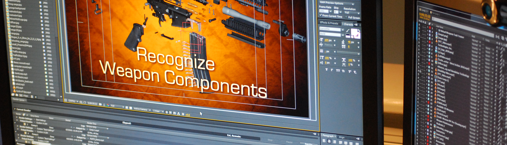Click the Render button in Render Queue
This screenshot has width=507, height=145.
coord(308,144)
